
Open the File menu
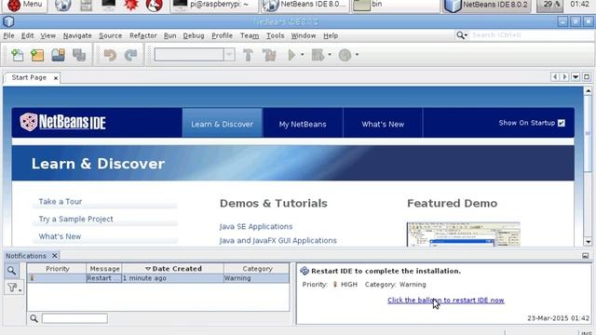[8, 35]
